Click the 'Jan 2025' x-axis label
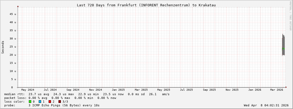The image size is (293, 109). coord(118,90)
